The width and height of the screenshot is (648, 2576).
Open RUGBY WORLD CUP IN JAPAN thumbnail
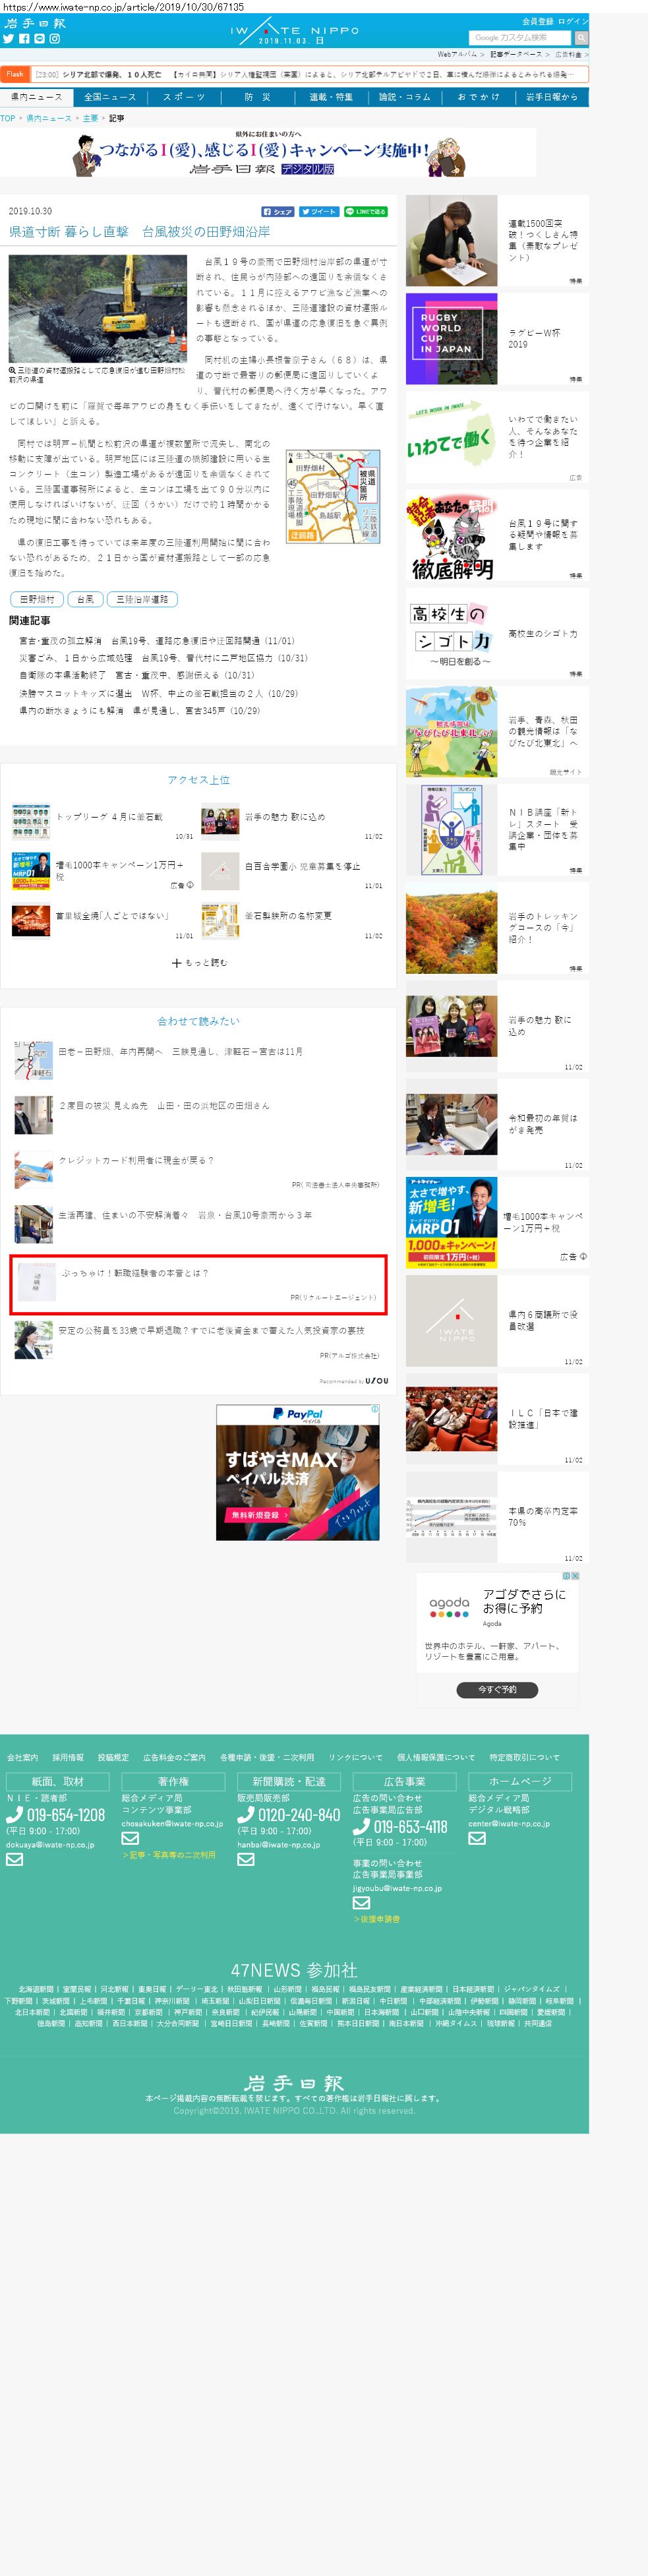pos(451,339)
